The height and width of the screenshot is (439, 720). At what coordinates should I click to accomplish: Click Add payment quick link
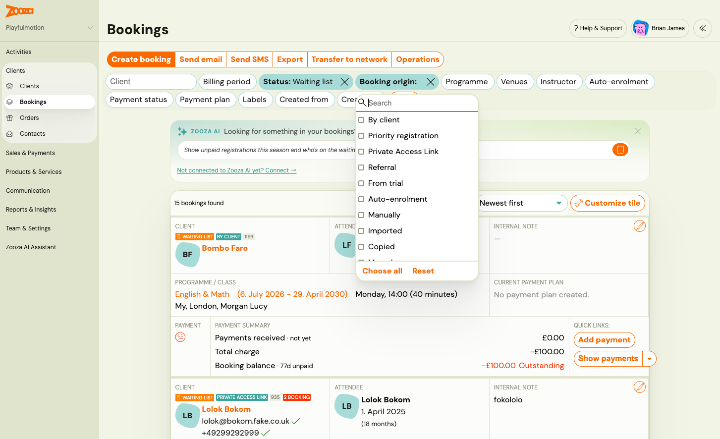[x=604, y=340]
